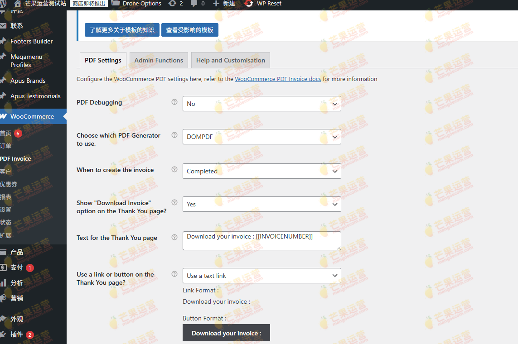The width and height of the screenshot is (518, 344).
Task: Open the 芒果运营测试站 site name link
Action: point(45,4)
